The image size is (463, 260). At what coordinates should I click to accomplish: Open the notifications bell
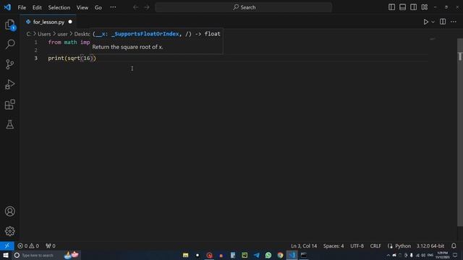coord(454,246)
